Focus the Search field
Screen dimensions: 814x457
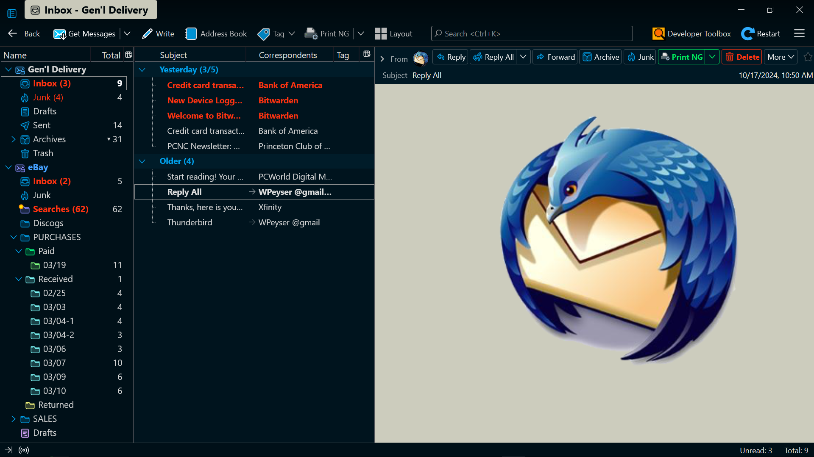click(x=532, y=33)
